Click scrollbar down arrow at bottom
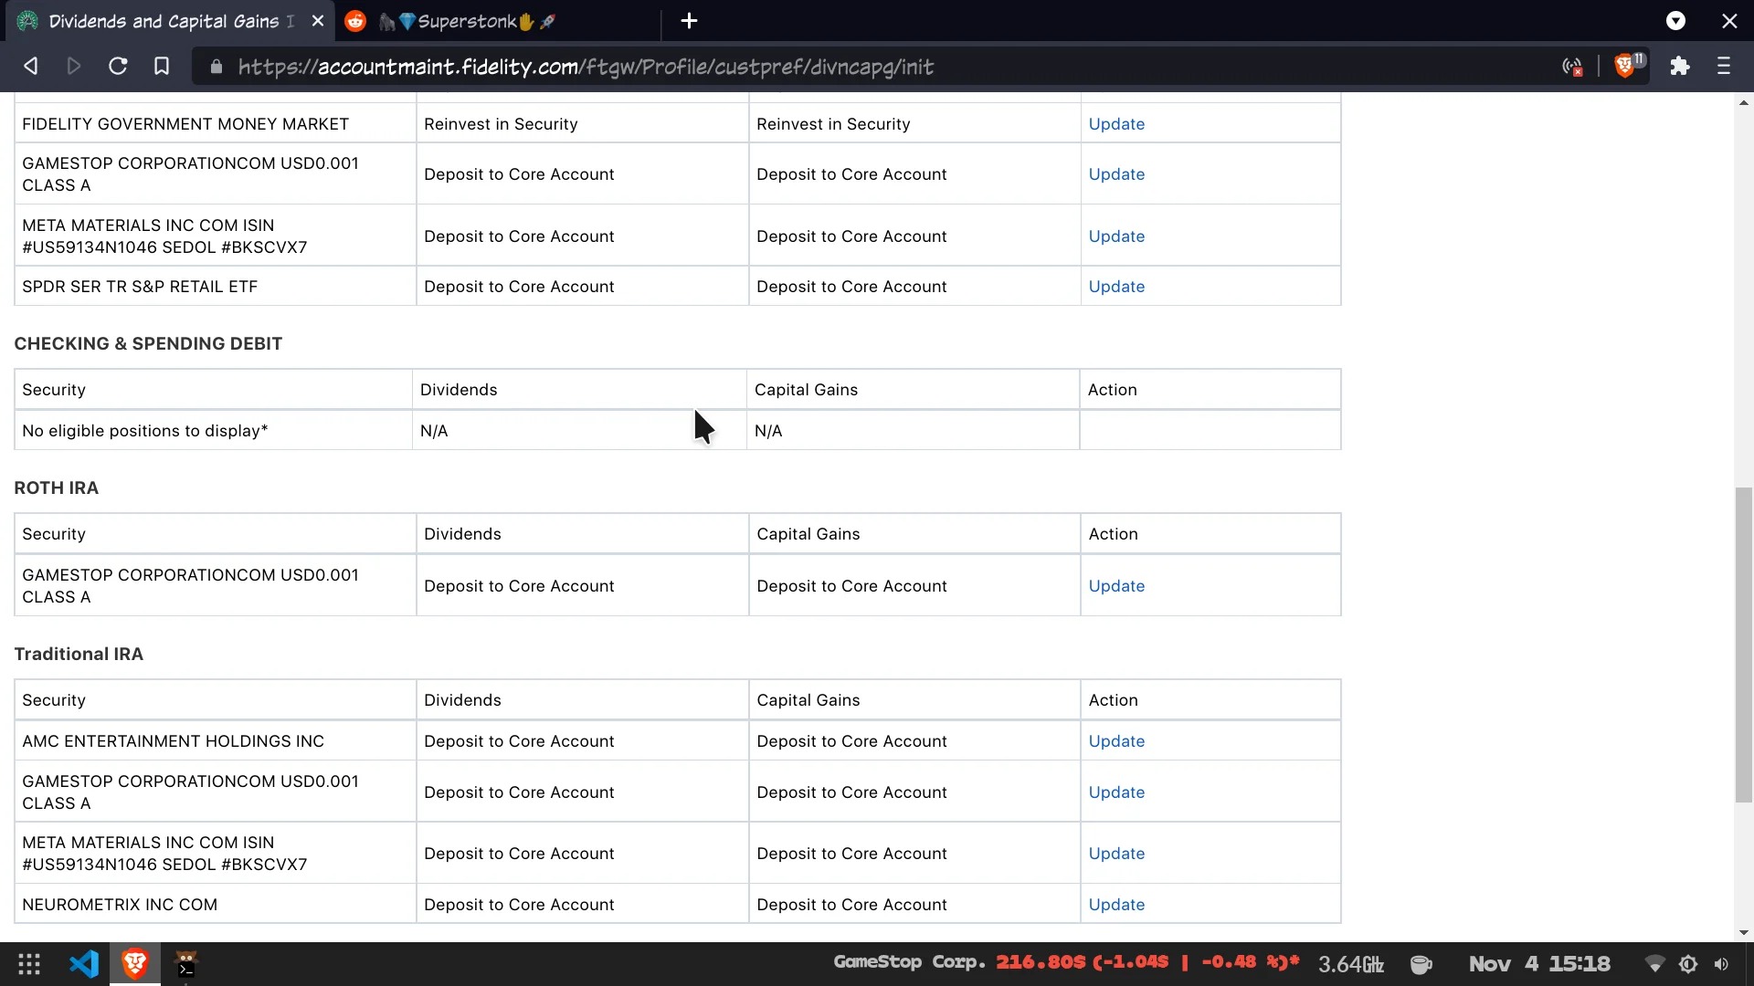1754x986 pixels. tap(1744, 932)
